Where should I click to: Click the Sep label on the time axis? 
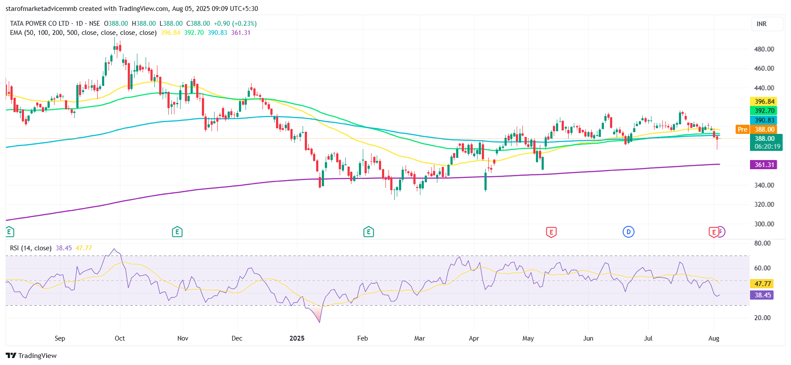tap(60, 338)
